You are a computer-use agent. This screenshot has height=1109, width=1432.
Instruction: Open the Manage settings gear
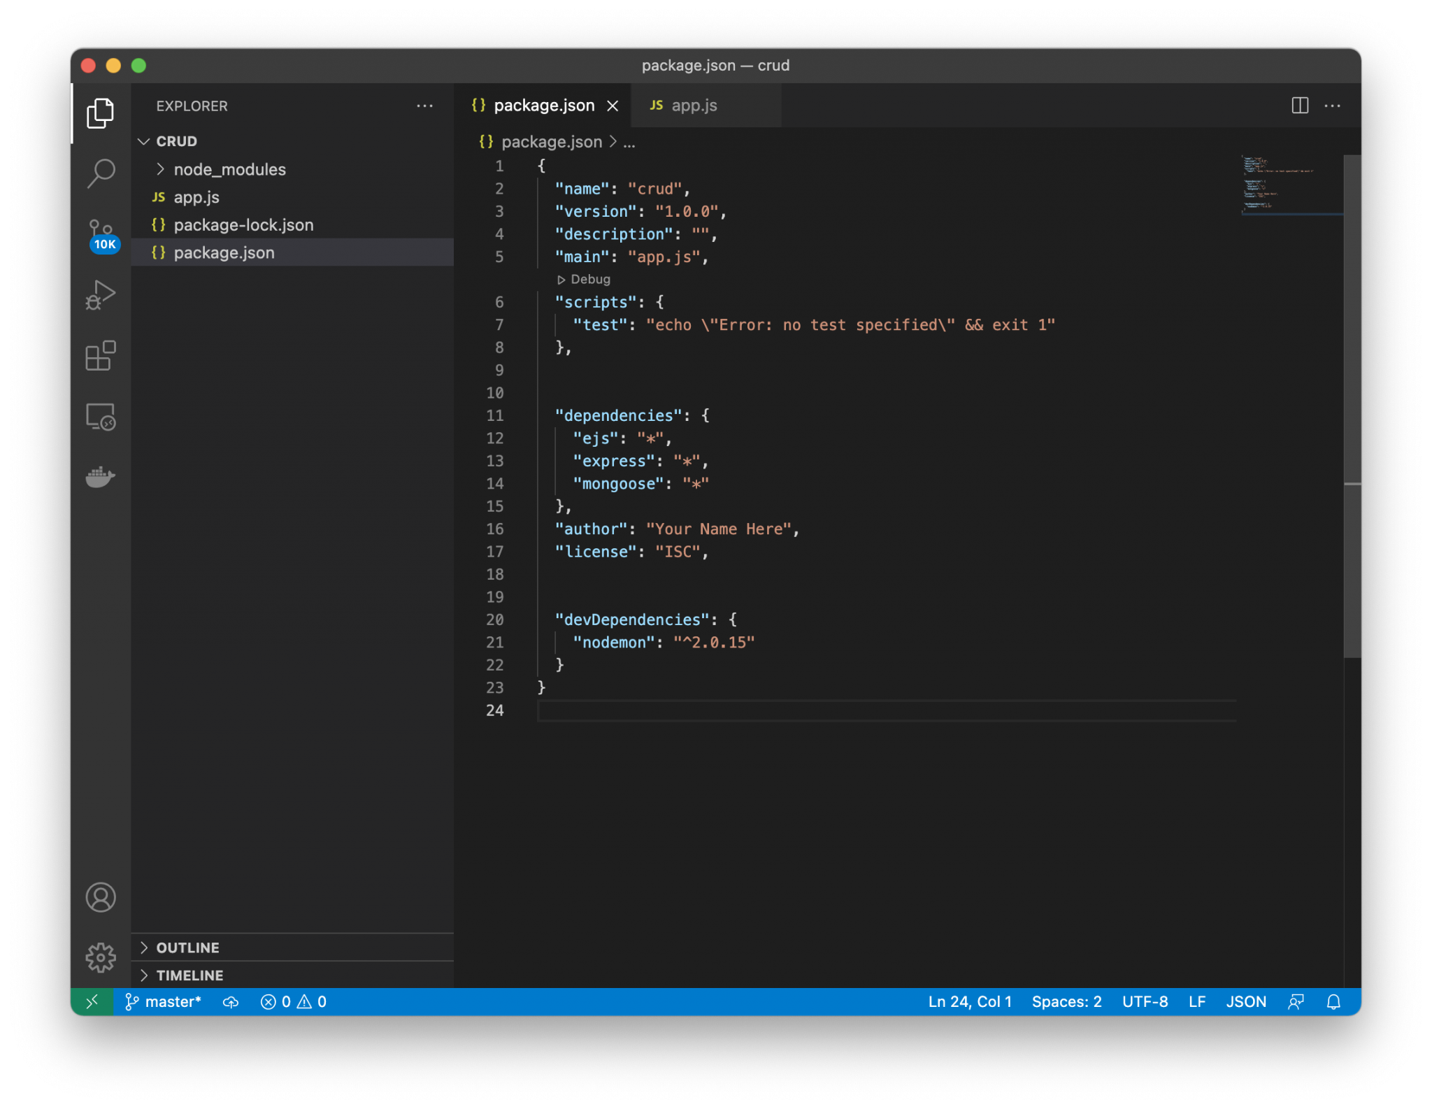tap(101, 957)
